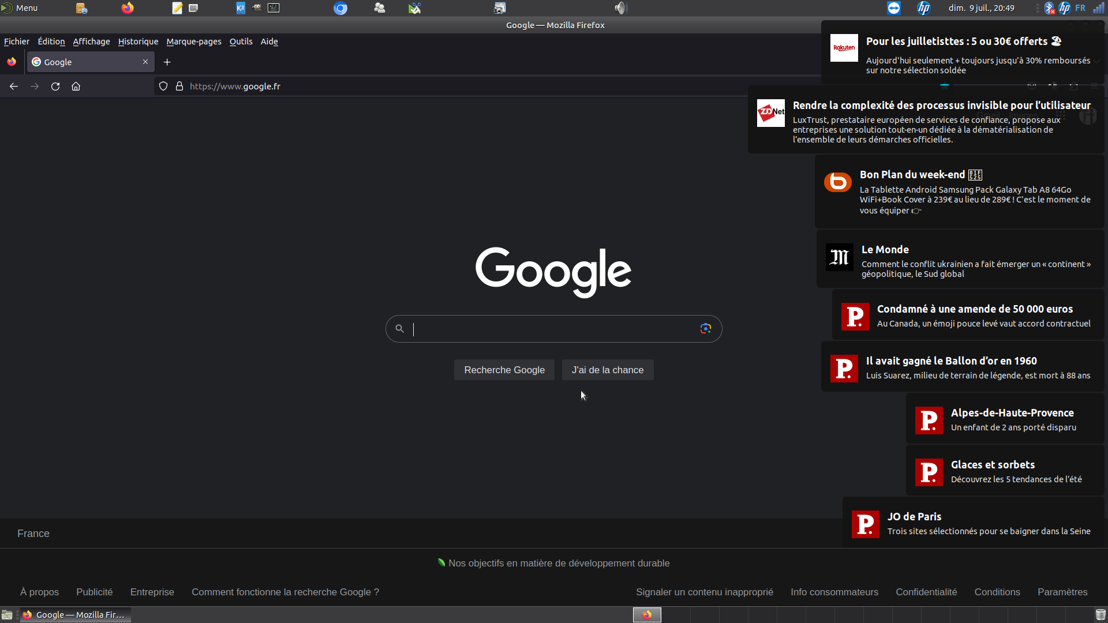Select Google — Mozilla Firefox taskbar entry
Viewport: 1108px width, 623px height.
click(x=76, y=615)
